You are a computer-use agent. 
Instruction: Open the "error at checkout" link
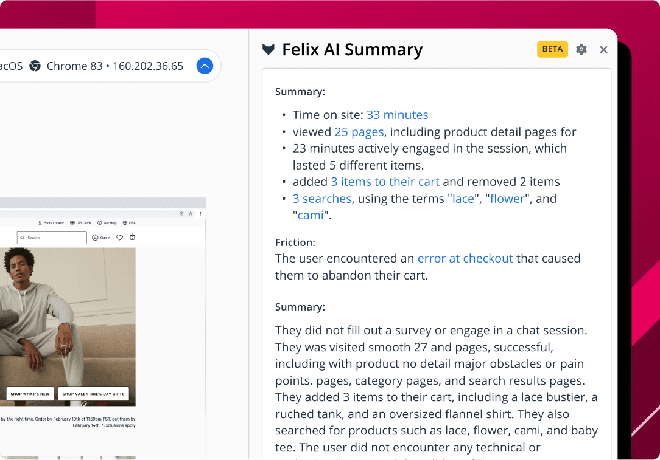pos(465,258)
